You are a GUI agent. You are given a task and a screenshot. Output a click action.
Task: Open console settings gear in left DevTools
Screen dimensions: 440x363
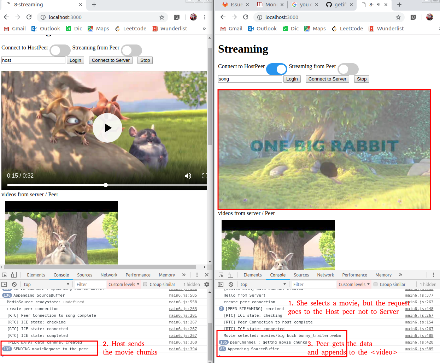click(207, 284)
